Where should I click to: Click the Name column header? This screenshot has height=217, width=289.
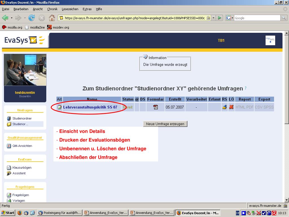(x=92, y=99)
